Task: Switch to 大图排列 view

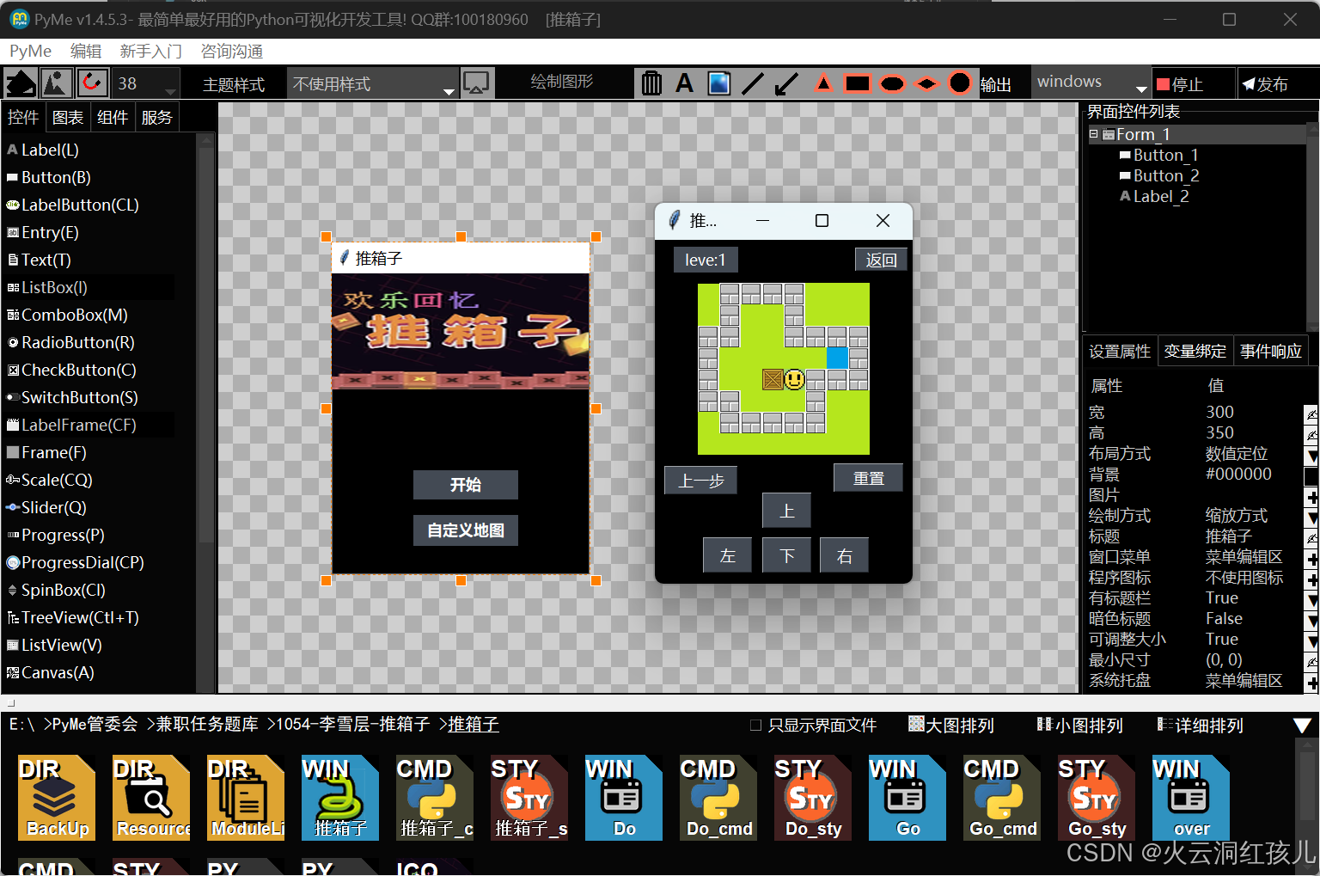Action: coord(951,726)
